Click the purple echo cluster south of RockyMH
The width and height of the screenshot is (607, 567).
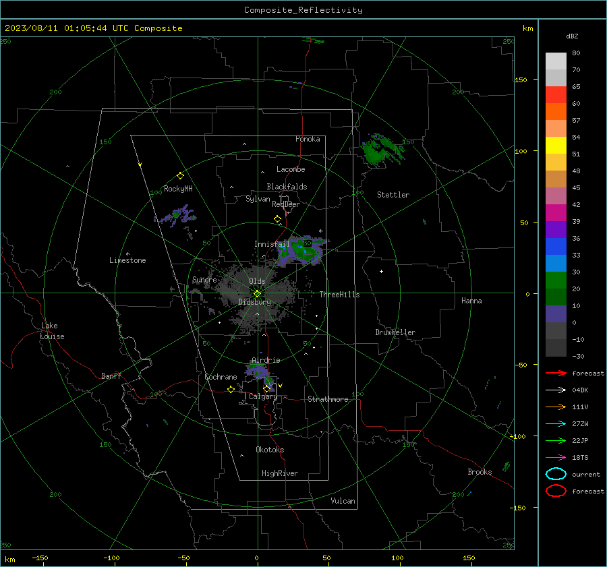coord(176,215)
